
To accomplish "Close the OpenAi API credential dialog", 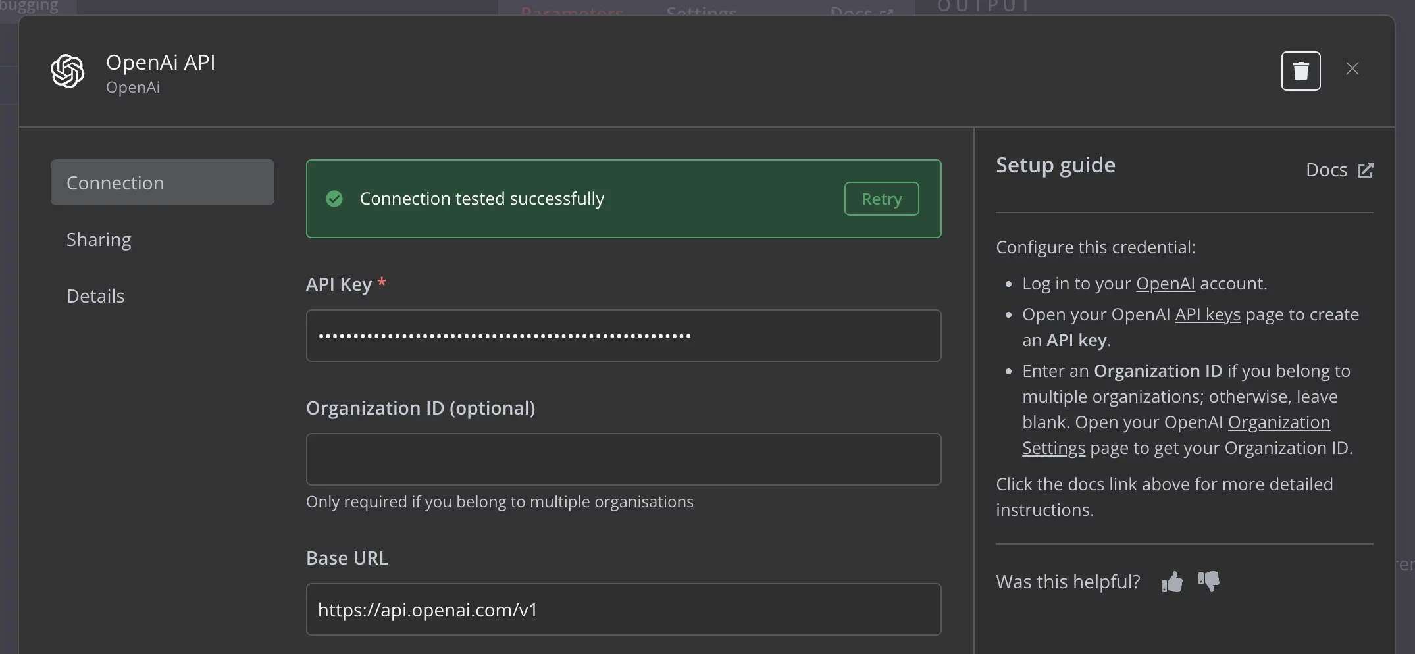I will tap(1352, 68).
